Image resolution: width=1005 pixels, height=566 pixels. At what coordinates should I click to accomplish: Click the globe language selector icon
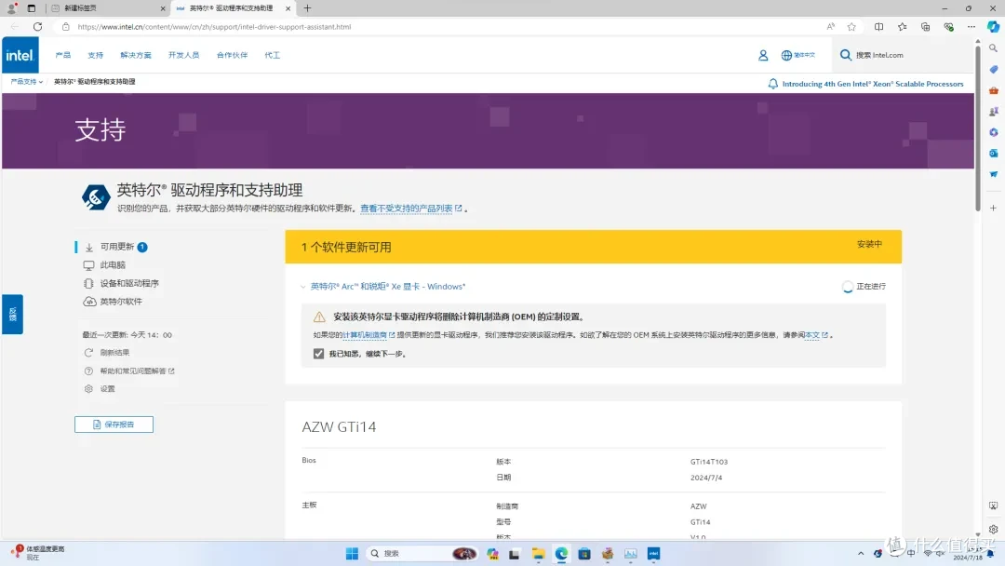coord(786,55)
